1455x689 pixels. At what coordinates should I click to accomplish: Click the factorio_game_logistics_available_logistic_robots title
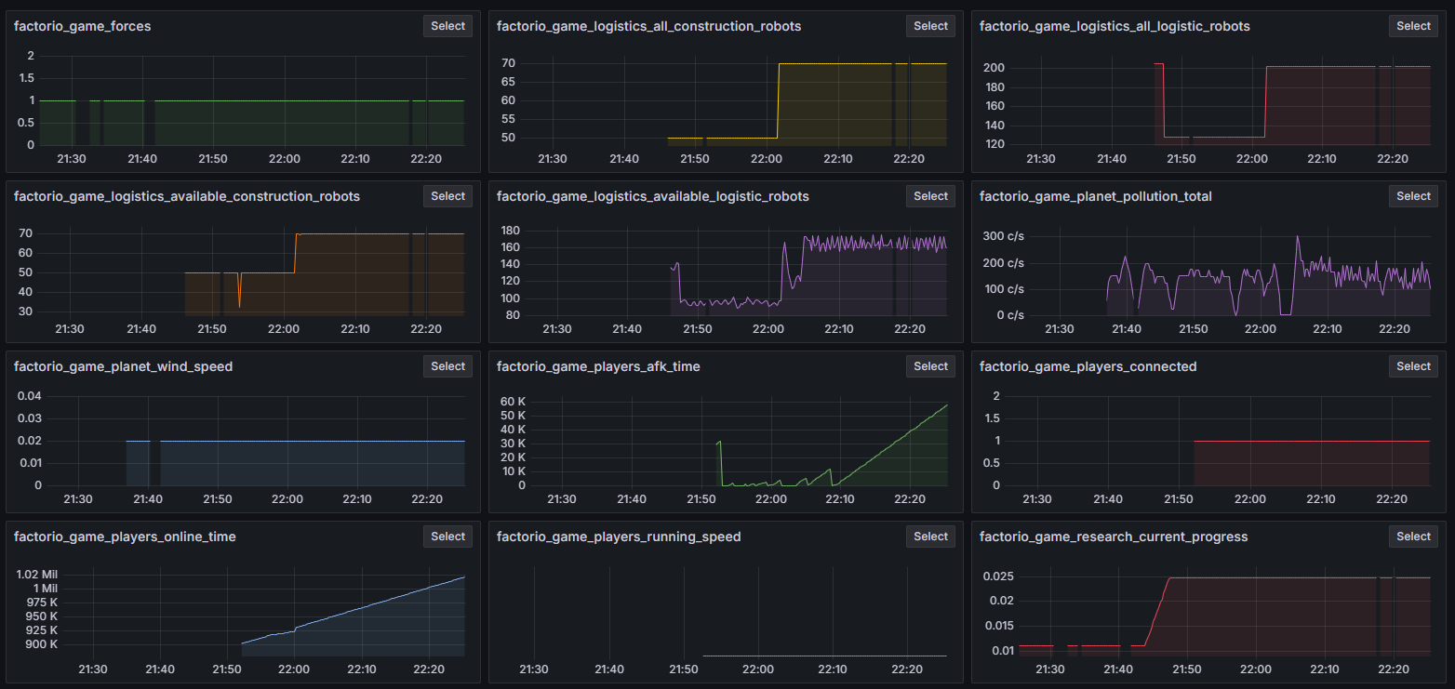click(x=653, y=196)
